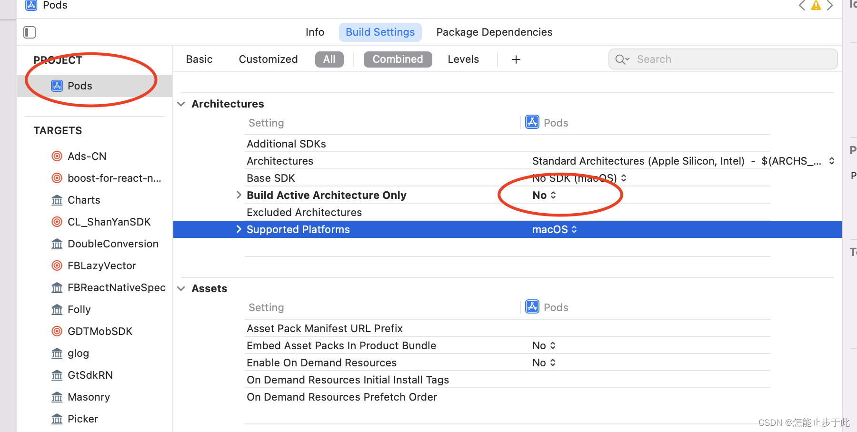Click the FBLazyVector target icon
This screenshot has width=857, height=432.
tap(57, 265)
